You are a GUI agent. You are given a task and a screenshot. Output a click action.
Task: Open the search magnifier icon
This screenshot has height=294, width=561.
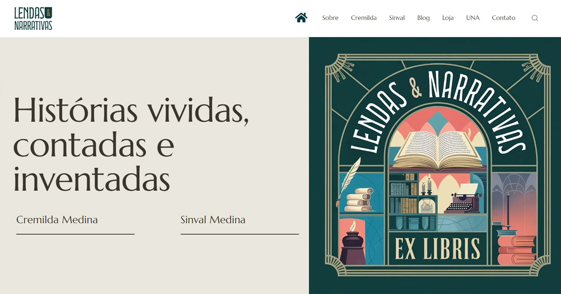[x=535, y=18]
